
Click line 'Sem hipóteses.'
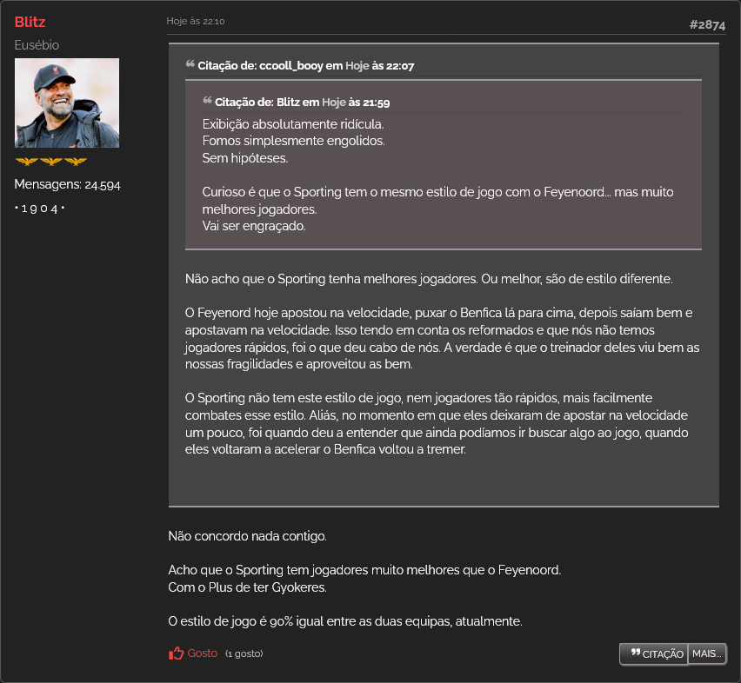point(244,158)
